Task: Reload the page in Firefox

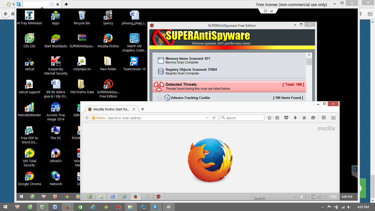Action: 214,118
